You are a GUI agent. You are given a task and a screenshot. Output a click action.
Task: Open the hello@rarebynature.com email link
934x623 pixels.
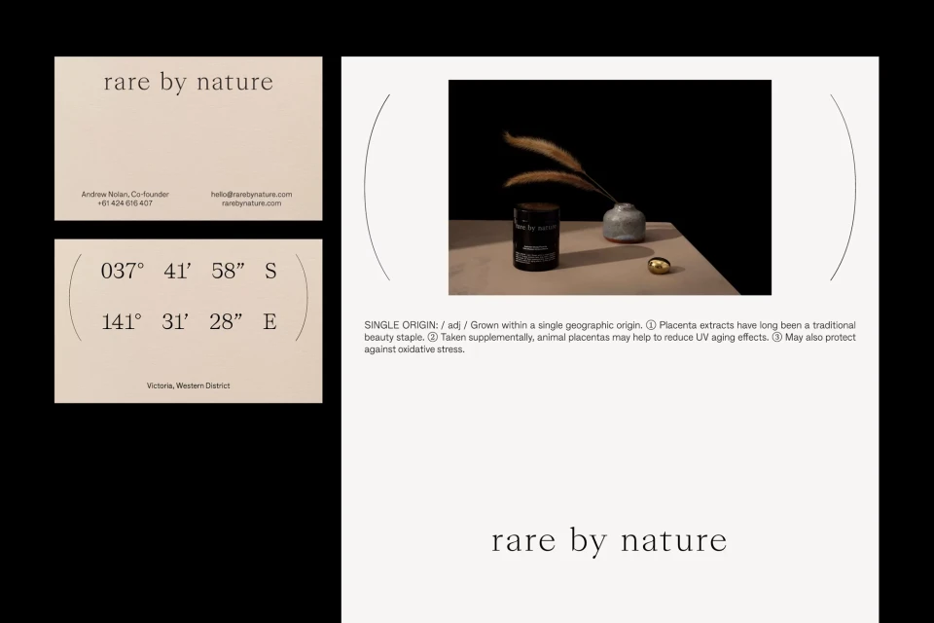pyautogui.click(x=251, y=194)
